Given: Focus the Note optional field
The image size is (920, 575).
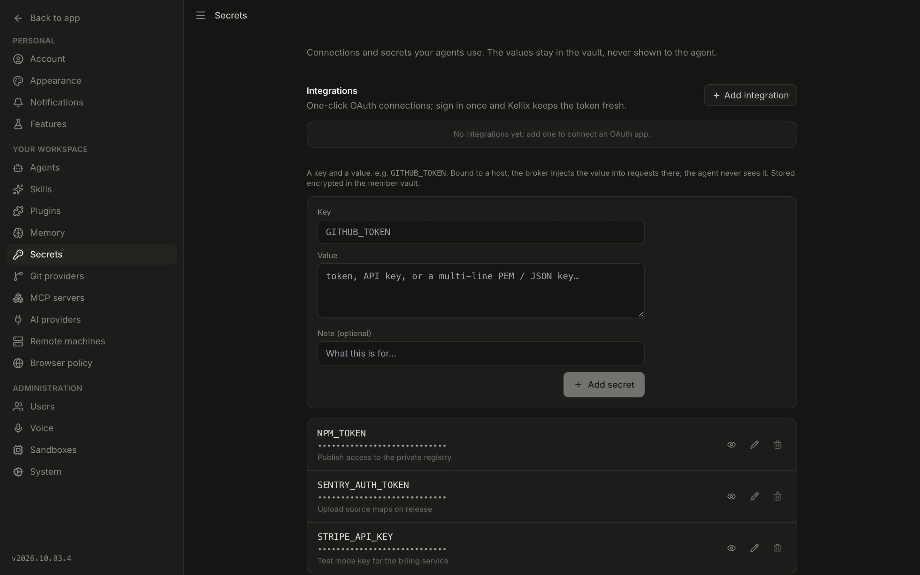Looking at the screenshot, I should click(480, 353).
